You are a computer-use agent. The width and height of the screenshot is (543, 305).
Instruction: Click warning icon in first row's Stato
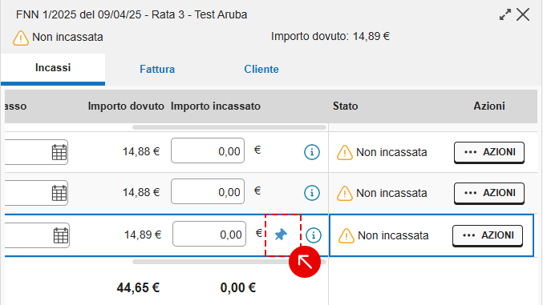(x=345, y=152)
